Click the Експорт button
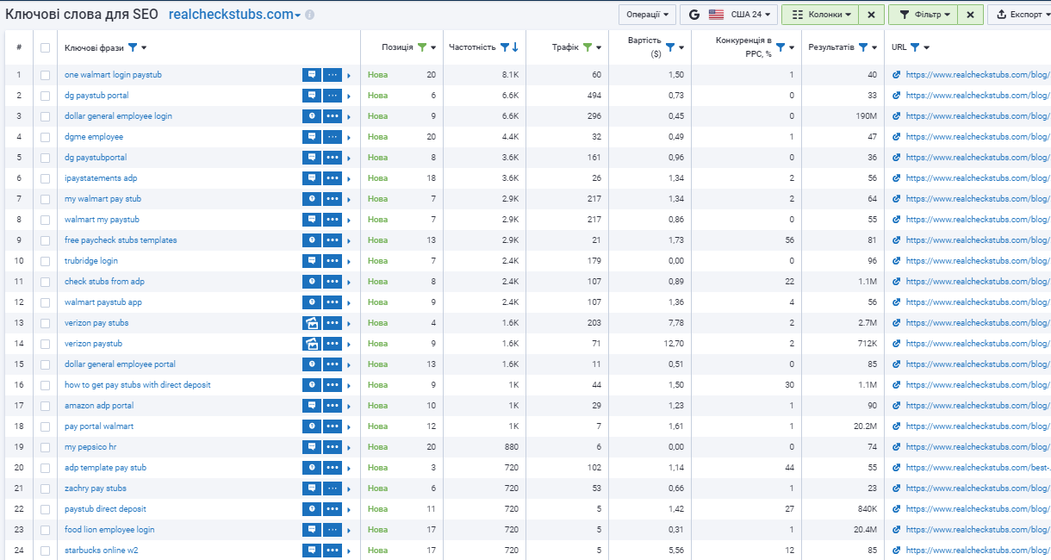 click(1019, 15)
